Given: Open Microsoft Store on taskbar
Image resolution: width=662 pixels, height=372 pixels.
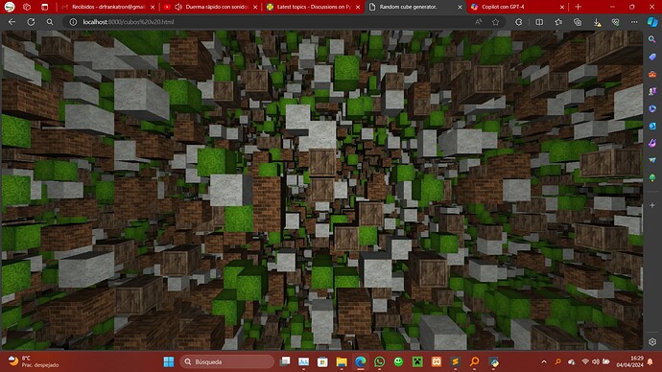Looking at the screenshot, I should (322, 361).
